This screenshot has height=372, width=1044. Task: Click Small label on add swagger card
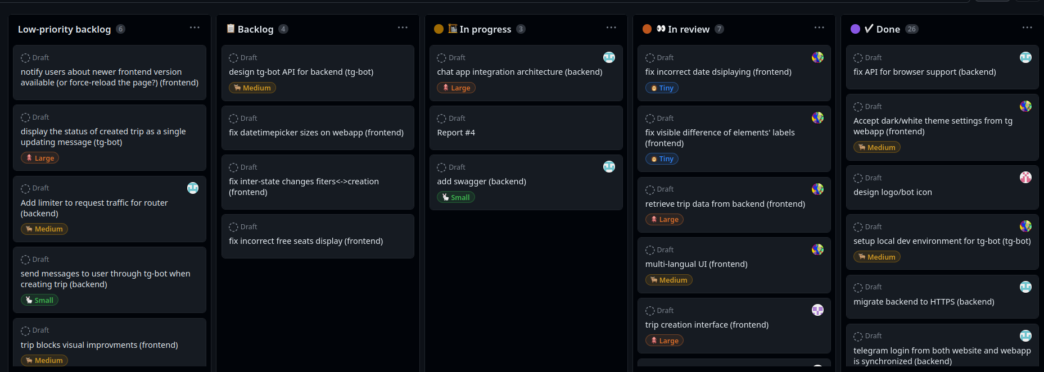coord(456,198)
